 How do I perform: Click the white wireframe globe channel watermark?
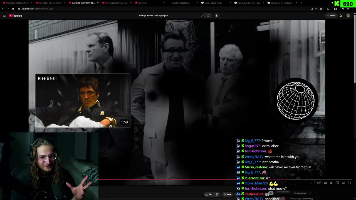tap(296, 101)
